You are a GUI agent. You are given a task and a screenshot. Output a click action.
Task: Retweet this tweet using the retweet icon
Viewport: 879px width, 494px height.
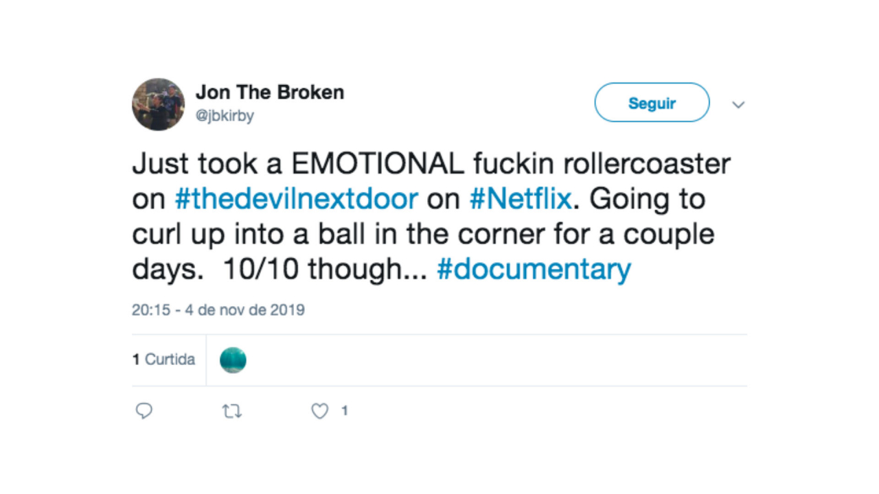point(232,411)
